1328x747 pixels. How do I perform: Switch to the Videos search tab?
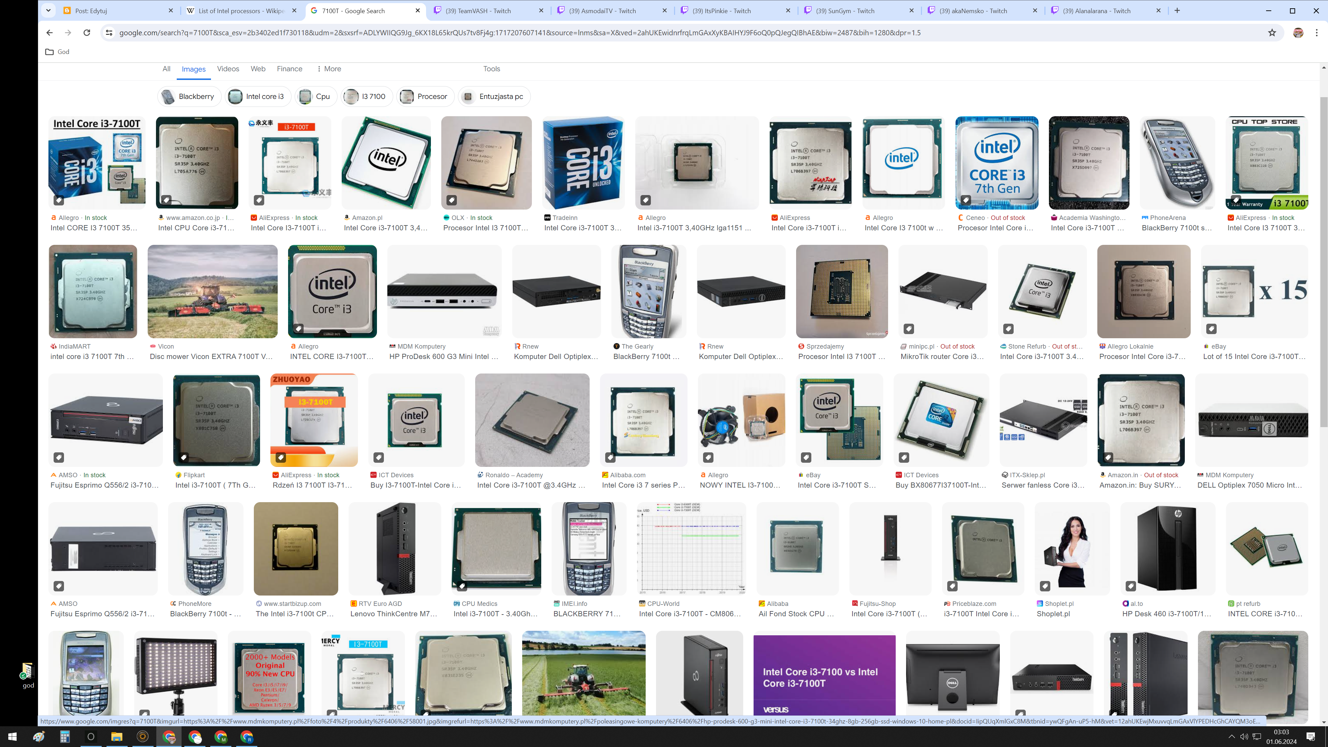228,68
